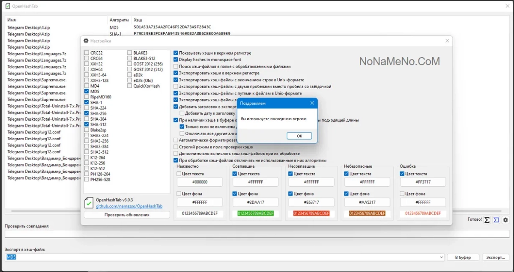Click the green Совпавшие color preview sample
Viewport: 514px width, 272px height.
255,213
